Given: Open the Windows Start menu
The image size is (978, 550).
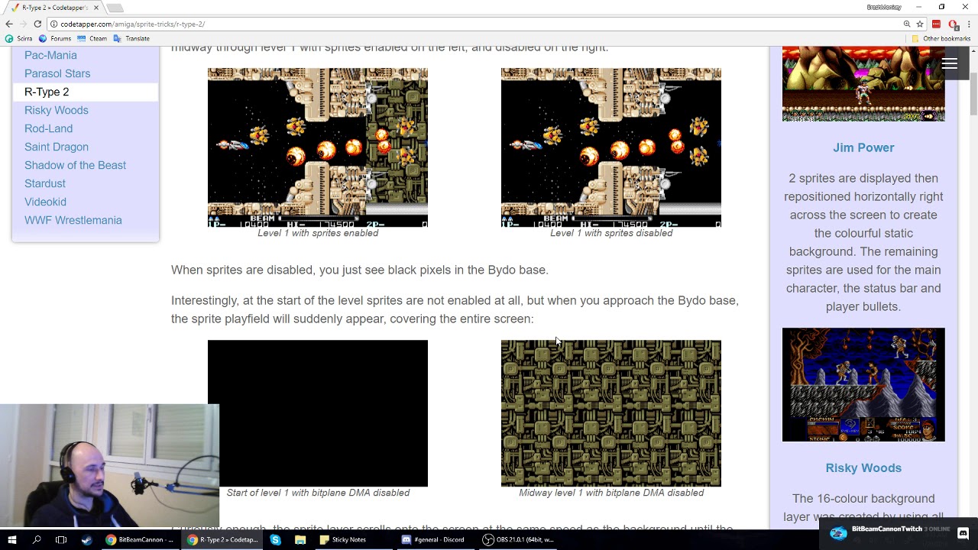Looking at the screenshot, I should pos(12,539).
